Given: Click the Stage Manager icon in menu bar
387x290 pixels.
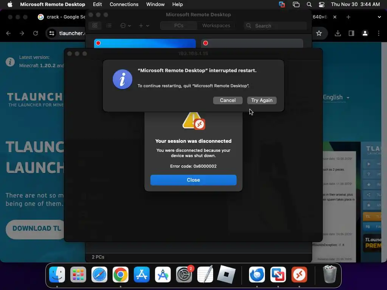Looking at the screenshot, I should point(296,5).
